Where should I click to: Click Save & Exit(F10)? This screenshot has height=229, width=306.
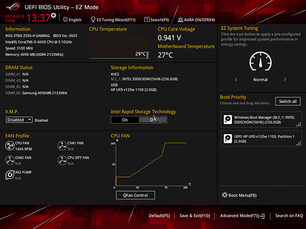pos(195,216)
